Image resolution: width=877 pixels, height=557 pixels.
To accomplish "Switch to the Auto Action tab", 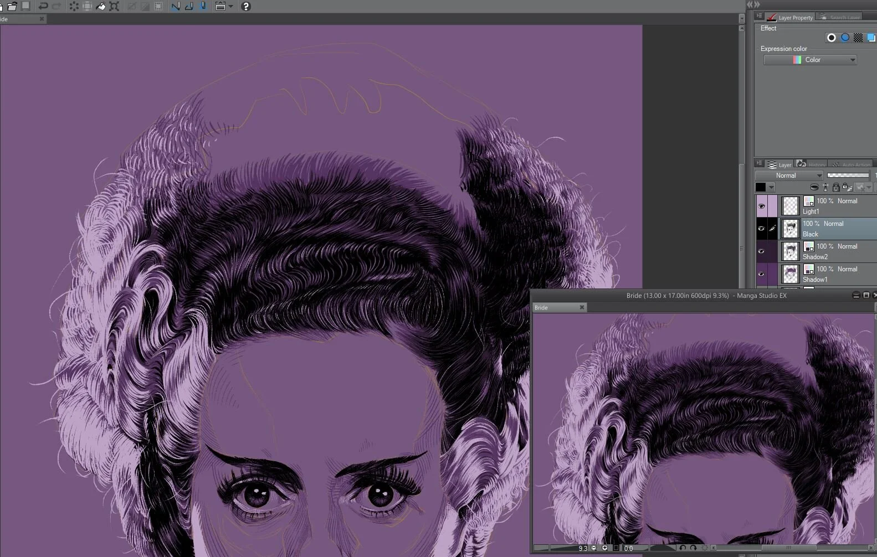I will pyautogui.click(x=851, y=164).
